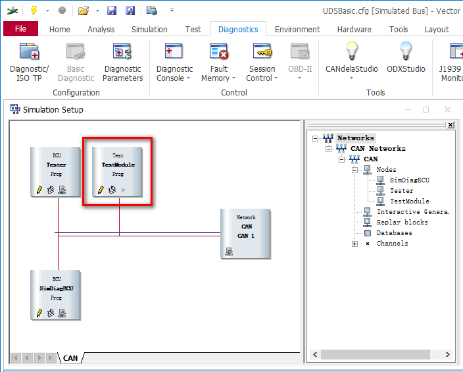The width and height of the screenshot is (463, 372).
Task: Click the left scroll arrow of tree panel
Action: tap(315, 354)
